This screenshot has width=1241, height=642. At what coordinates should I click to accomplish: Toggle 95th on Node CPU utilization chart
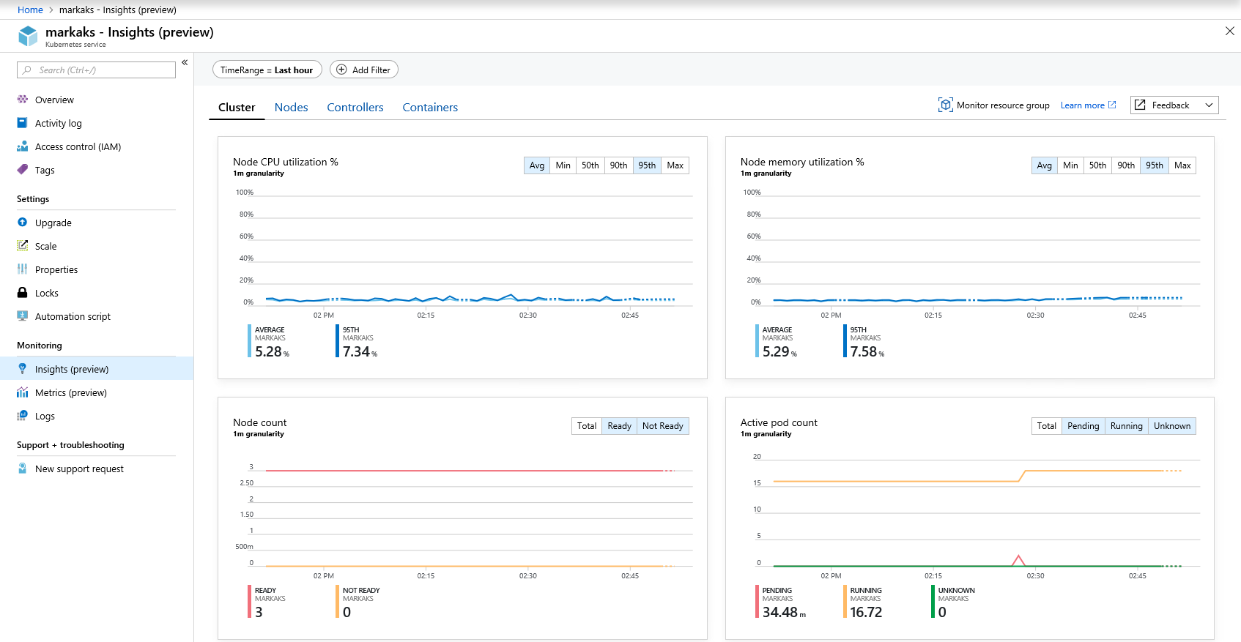[x=647, y=165]
